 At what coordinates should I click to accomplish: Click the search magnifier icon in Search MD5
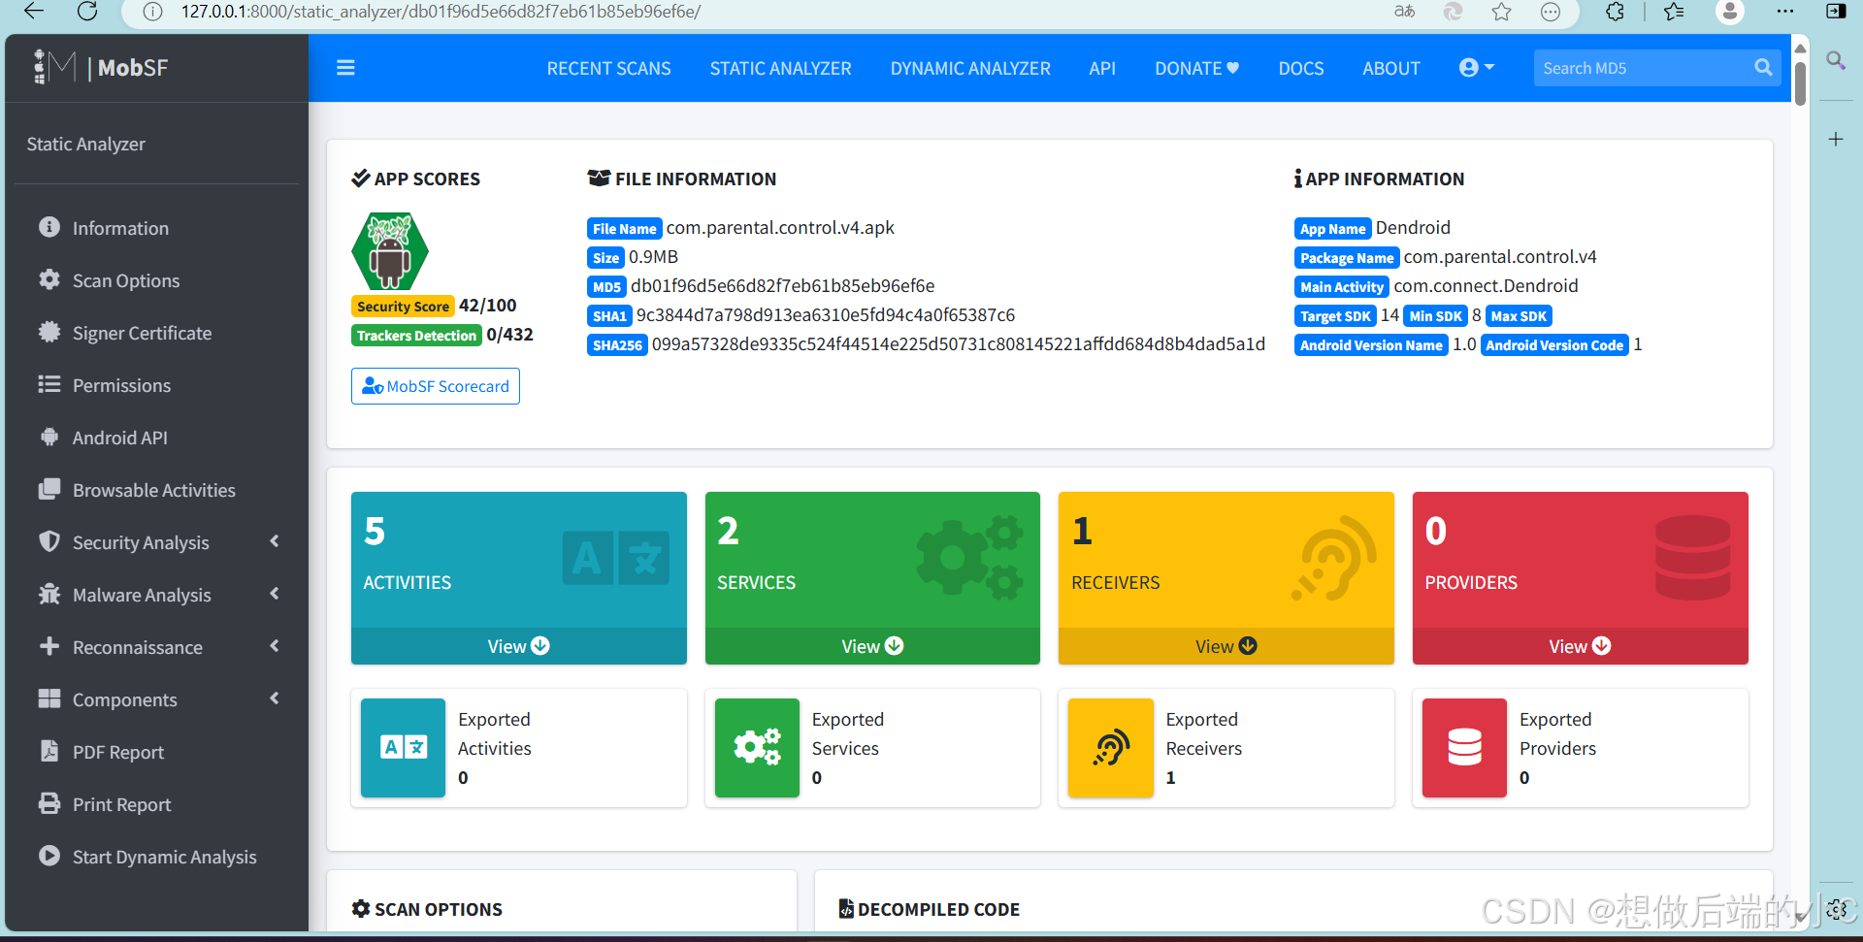(1763, 68)
